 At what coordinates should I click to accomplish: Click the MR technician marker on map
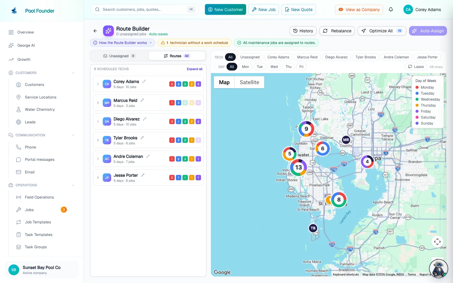[346, 140]
